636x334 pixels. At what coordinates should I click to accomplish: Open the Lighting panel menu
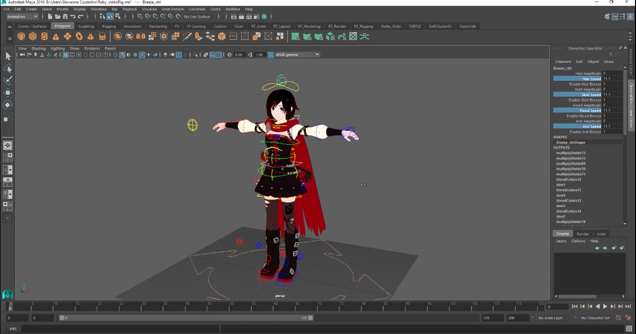click(58, 49)
